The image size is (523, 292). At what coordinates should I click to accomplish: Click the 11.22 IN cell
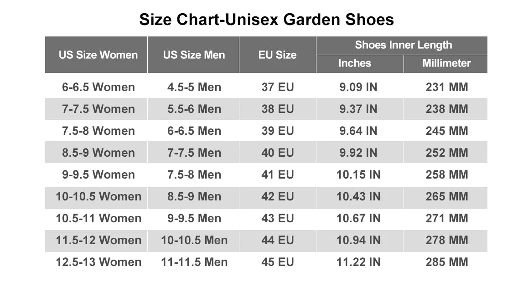358,262
